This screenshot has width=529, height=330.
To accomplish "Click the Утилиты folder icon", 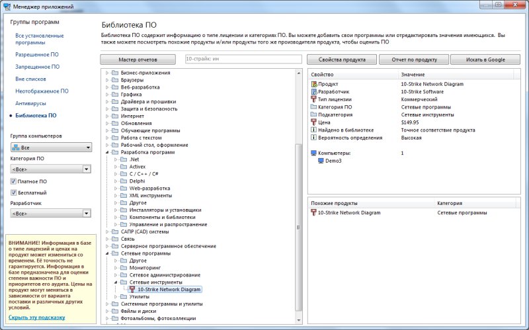I will [124, 296].
